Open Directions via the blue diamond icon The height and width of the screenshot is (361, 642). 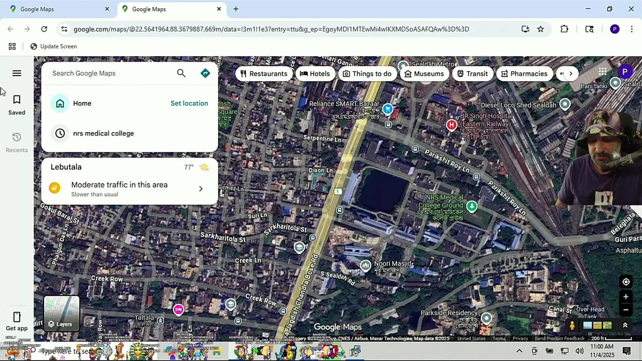pyautogui.click(x=205, y=73)
